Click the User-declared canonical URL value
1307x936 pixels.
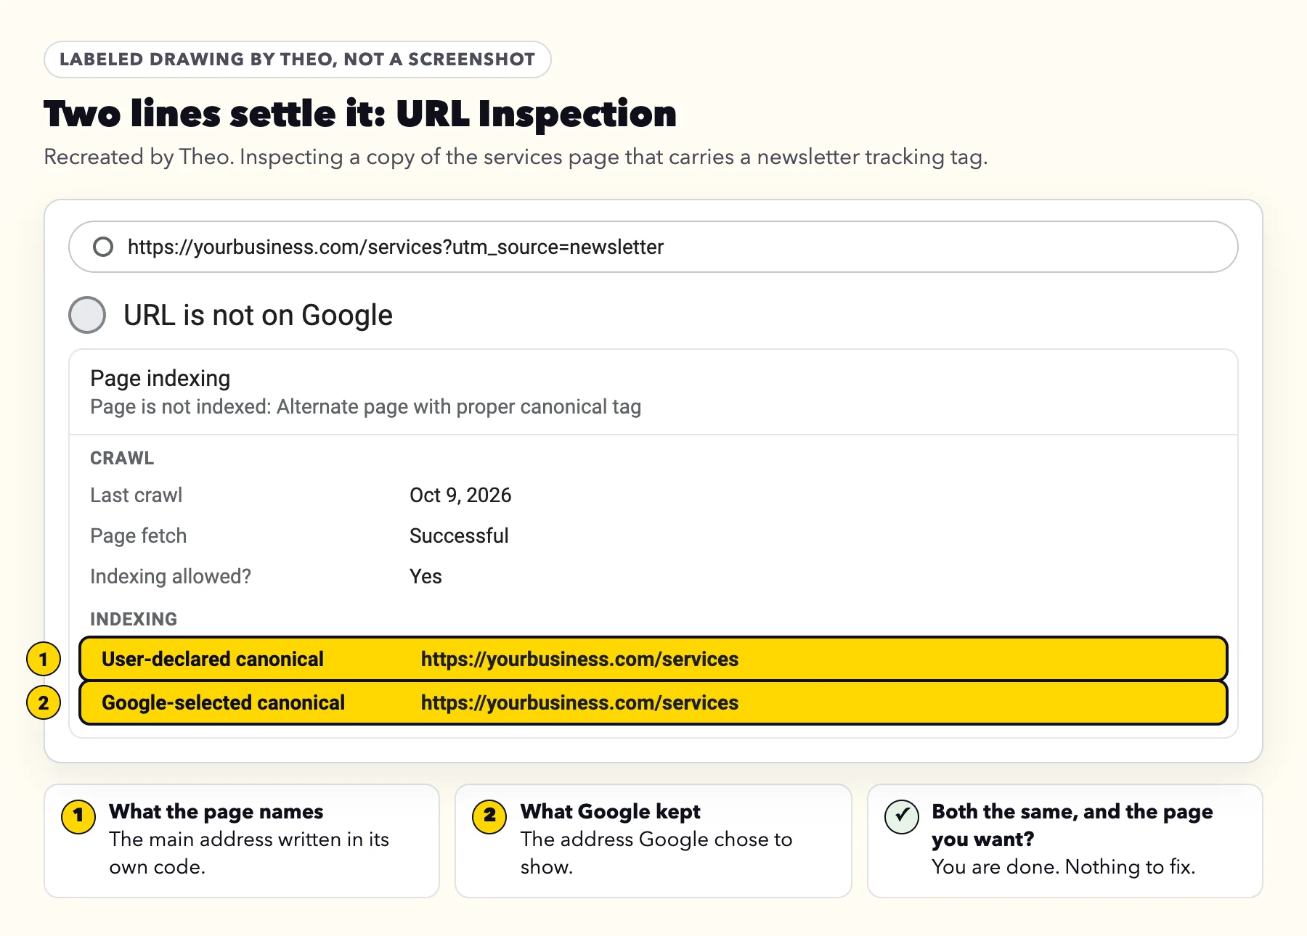click(579, 659)
